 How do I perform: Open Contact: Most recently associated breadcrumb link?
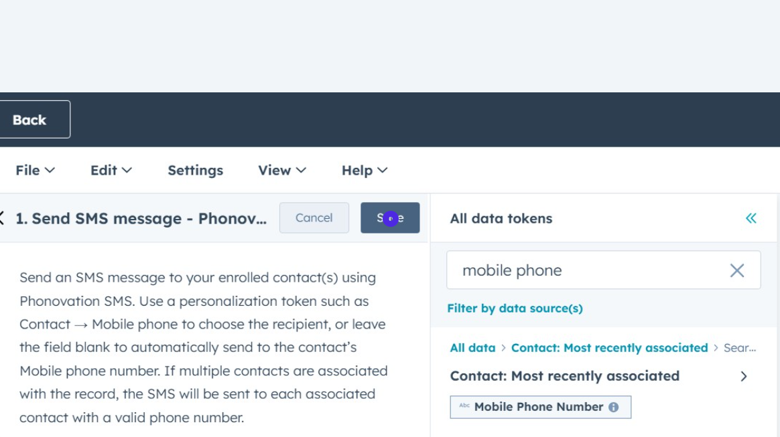(609, 348)
